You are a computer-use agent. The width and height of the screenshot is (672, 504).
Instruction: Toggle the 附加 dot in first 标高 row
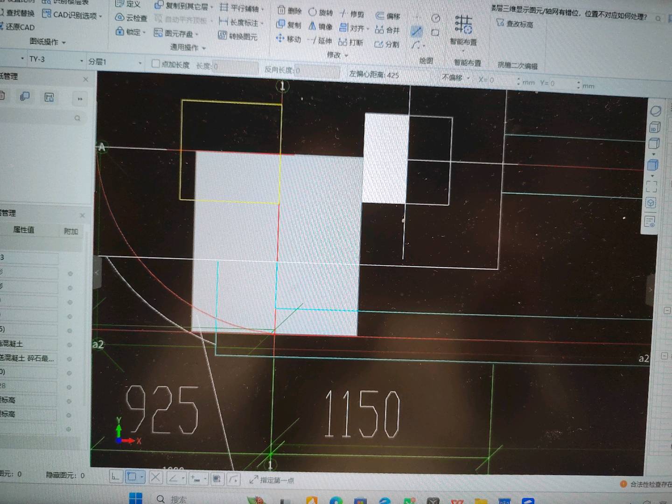pos(69,401)
